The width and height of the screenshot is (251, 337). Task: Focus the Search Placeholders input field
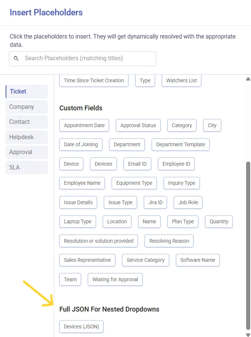[83, 58]
